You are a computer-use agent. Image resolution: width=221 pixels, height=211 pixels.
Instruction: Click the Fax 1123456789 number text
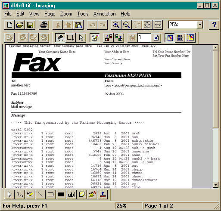(x=24, y=93)
